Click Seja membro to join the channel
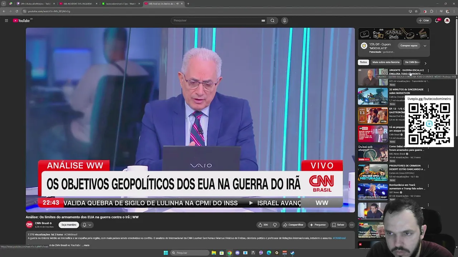 click(x=69, y=225)
